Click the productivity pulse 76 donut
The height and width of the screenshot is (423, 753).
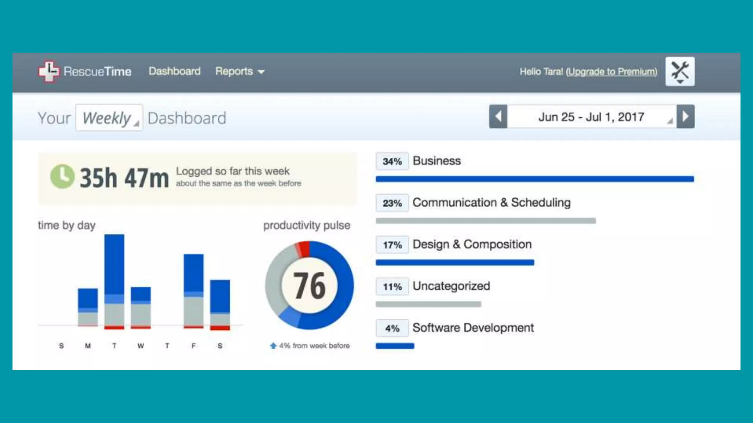(309, 285)
